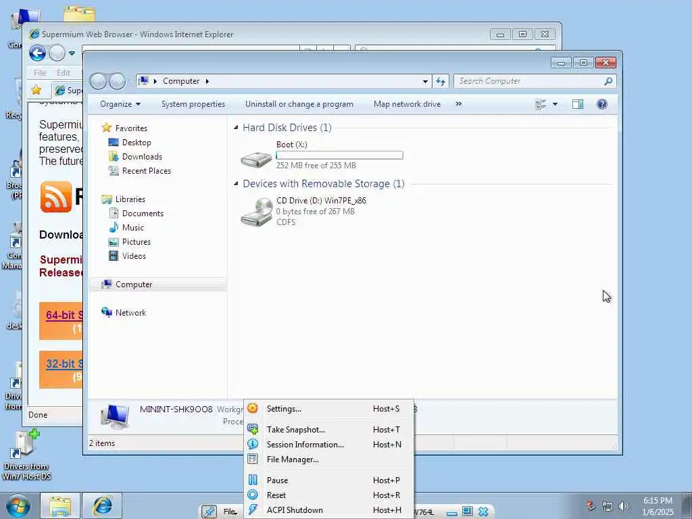
Task: Open the Pictures library
Action: pyautogui.click(x=137, y=242)
